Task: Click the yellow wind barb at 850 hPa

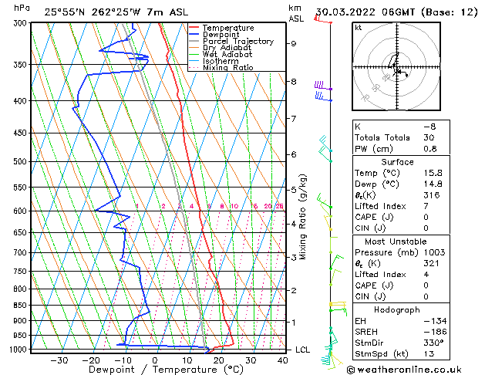Action: click(x=338, y=305)
